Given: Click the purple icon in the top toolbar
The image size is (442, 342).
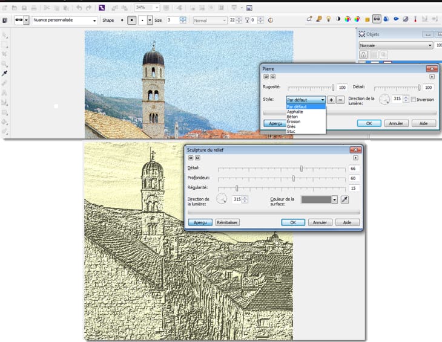Looking at the screenshot, I should click(x=102, y=8).
